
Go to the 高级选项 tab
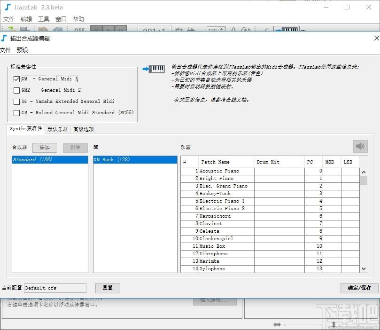tap(83, 129)
